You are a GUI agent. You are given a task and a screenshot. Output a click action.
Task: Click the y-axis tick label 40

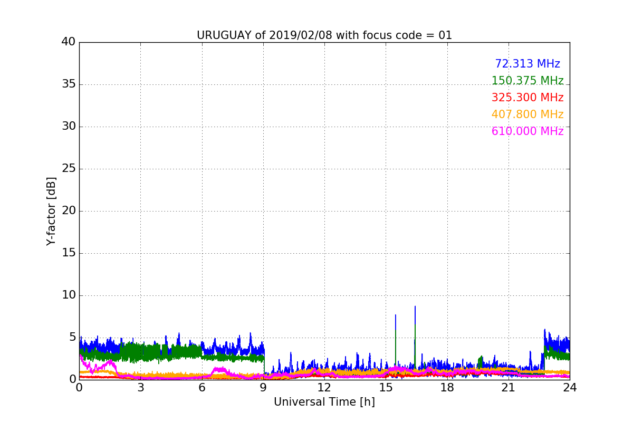69,42
